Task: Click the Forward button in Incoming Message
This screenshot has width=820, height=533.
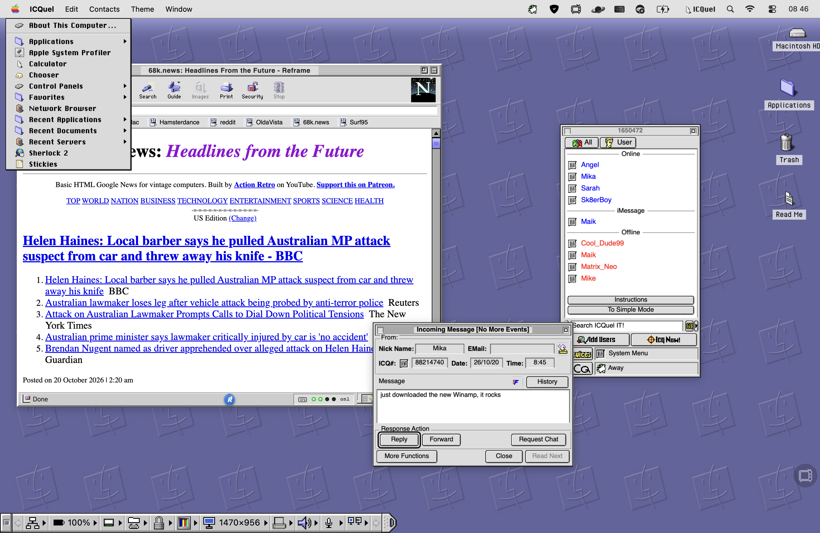Action: pyautogui.click(x=441, y=440)
